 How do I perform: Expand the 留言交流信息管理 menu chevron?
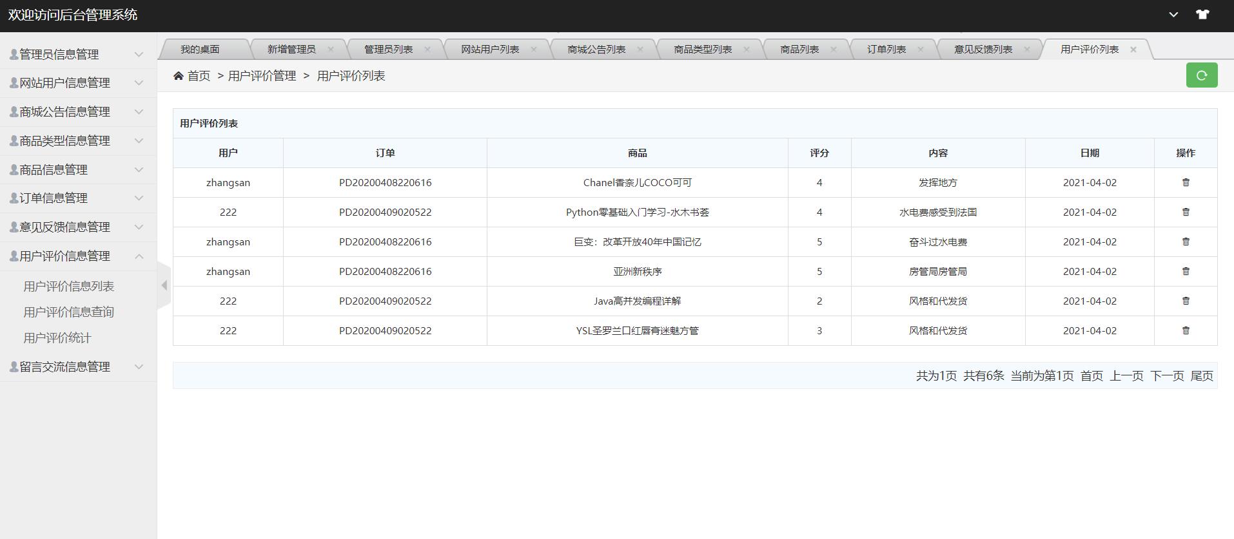(139, 366)
